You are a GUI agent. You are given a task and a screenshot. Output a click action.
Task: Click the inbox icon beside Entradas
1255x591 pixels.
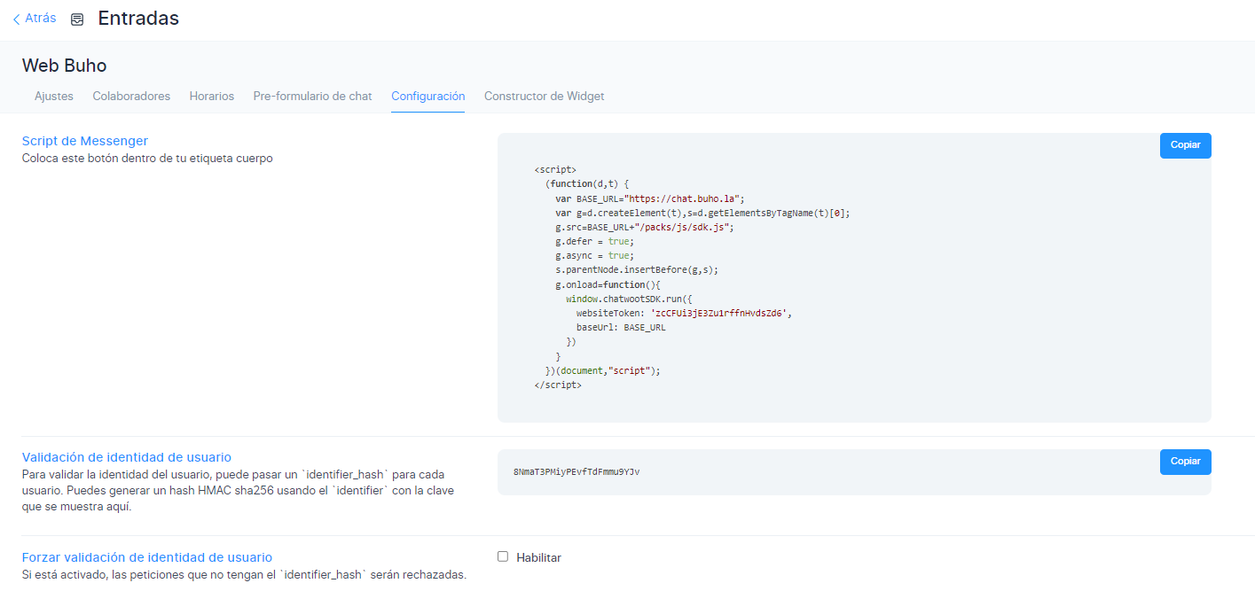pos(77,19)
